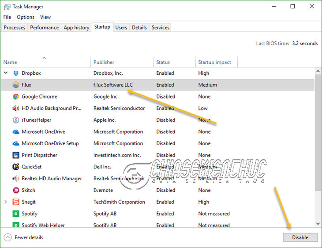
Task: Click the Google Inc. publisher cell
Action: coord(106,96)
